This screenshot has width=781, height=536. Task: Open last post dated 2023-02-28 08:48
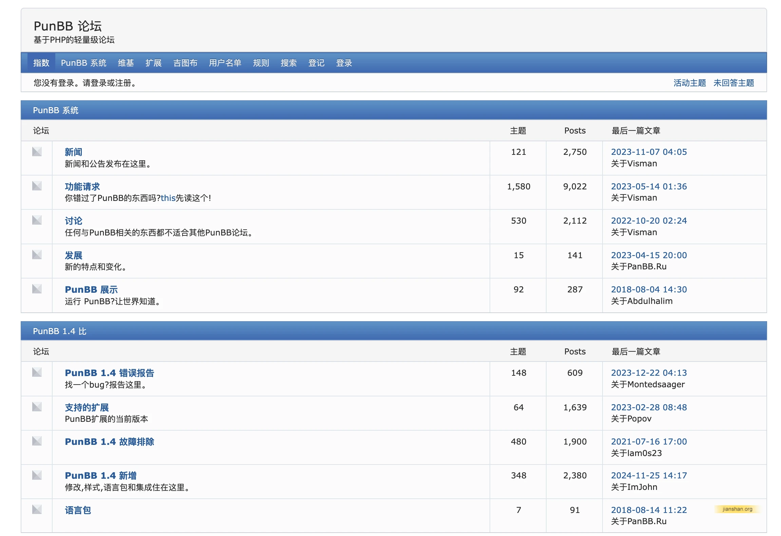click(649, 407)
